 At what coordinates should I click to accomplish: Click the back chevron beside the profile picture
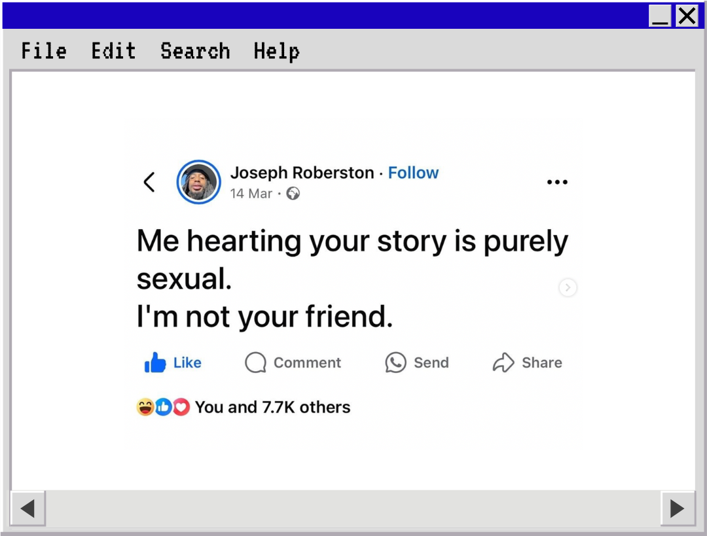[x=149, y=182]
